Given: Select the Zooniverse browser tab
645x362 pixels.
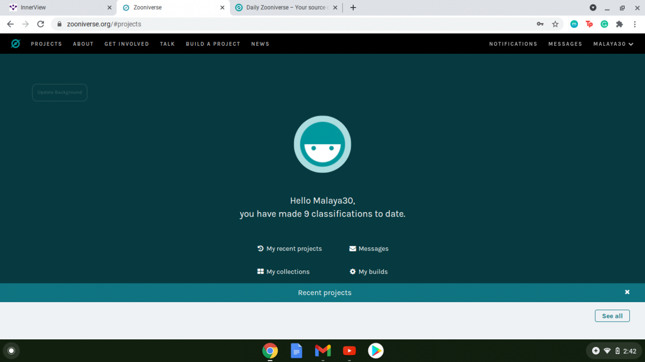Looking at the screenshot, I should click(173, 8).
